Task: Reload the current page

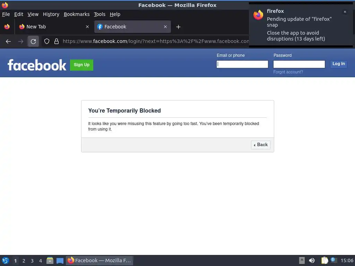Action: click(x=33, y=42)
